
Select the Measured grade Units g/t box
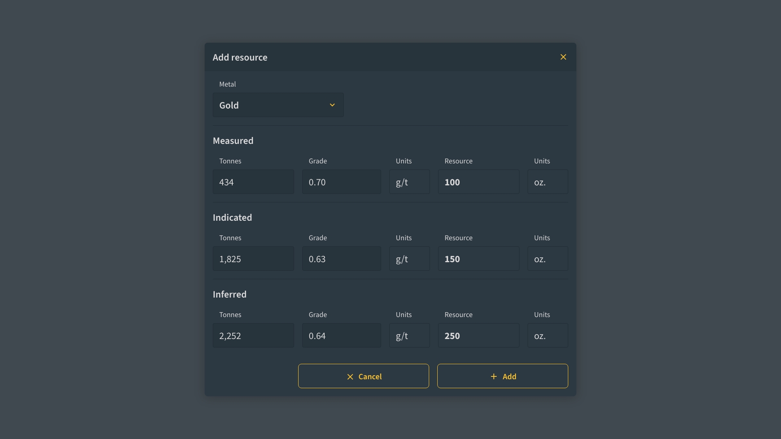pyautogui.click(x=409, y=182)
